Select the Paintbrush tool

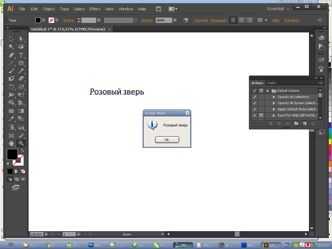tap(11, 71)
